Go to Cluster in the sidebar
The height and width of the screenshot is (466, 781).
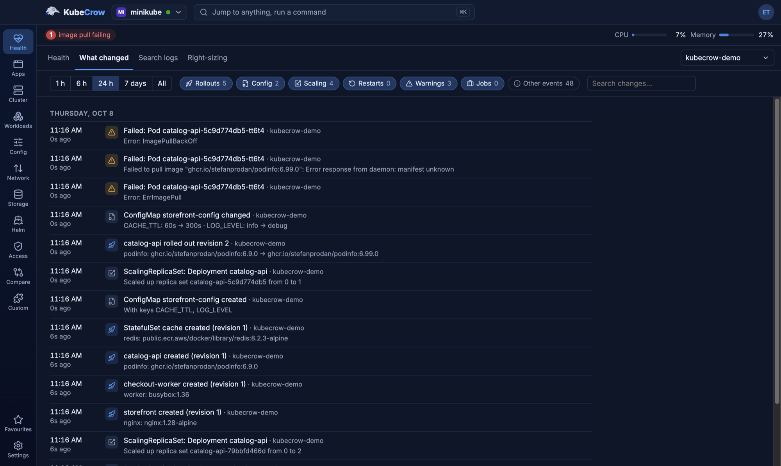[18, 94]
